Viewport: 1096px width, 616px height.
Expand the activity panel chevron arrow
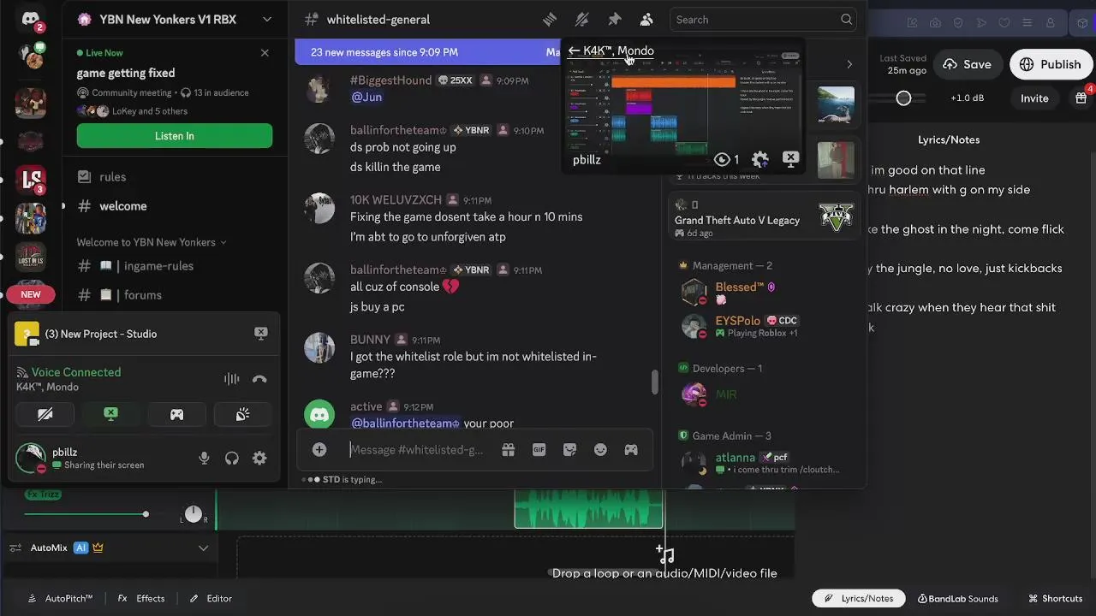tap(849, 64)
